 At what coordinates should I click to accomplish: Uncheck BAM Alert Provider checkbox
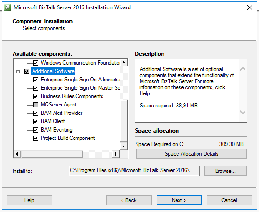click(36, 113)
